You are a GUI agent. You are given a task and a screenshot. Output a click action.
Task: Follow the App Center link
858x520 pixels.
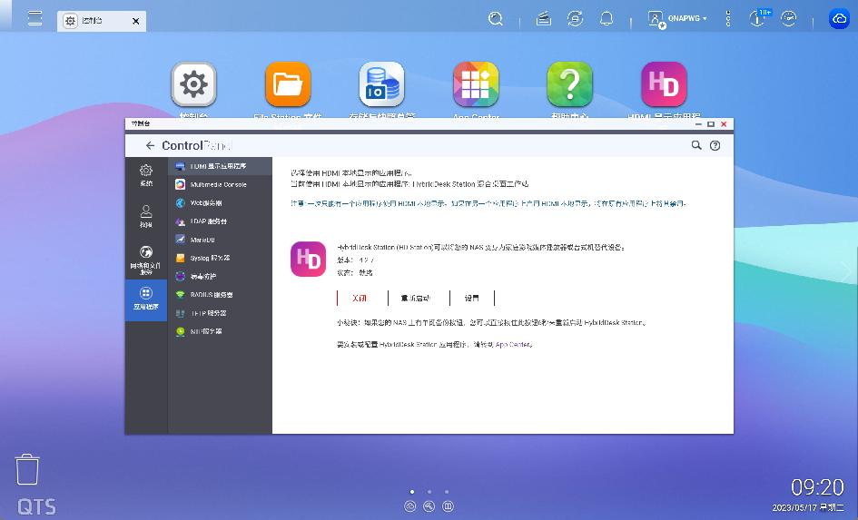pyautogui.click(x=513, y=345)
